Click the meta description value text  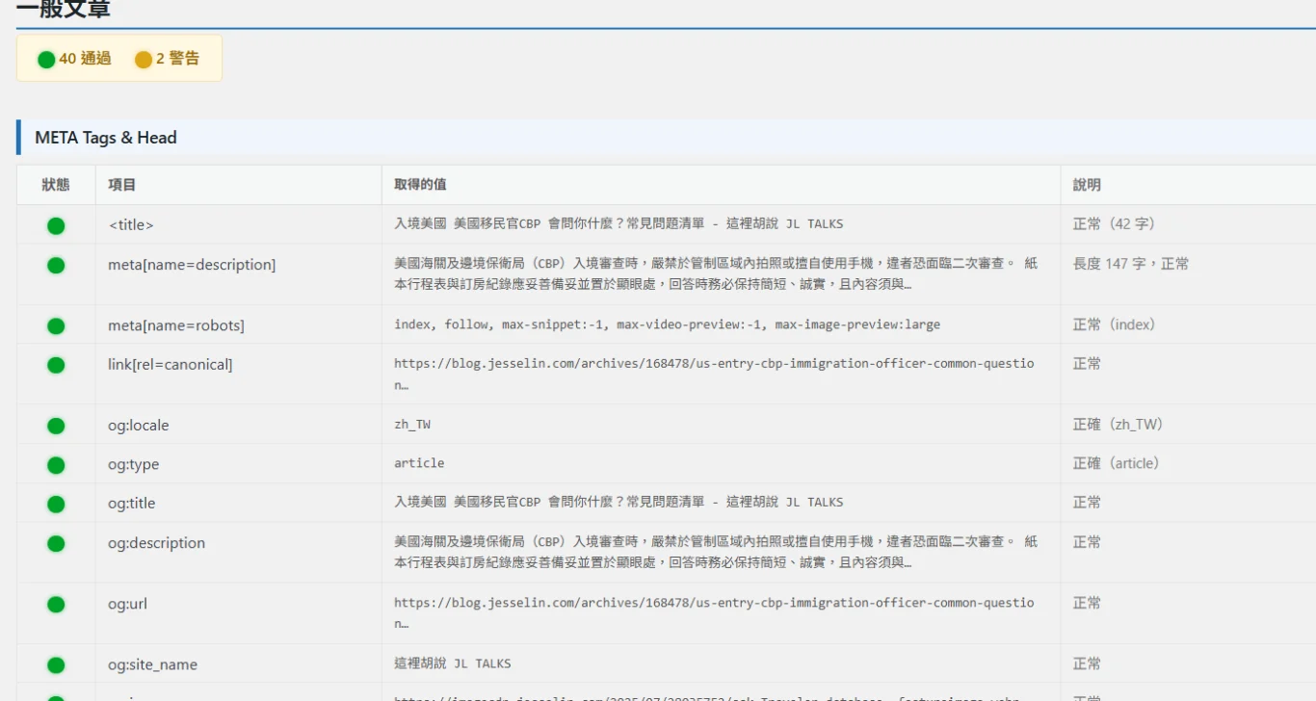pyautogui.click(x=716, y=273)
